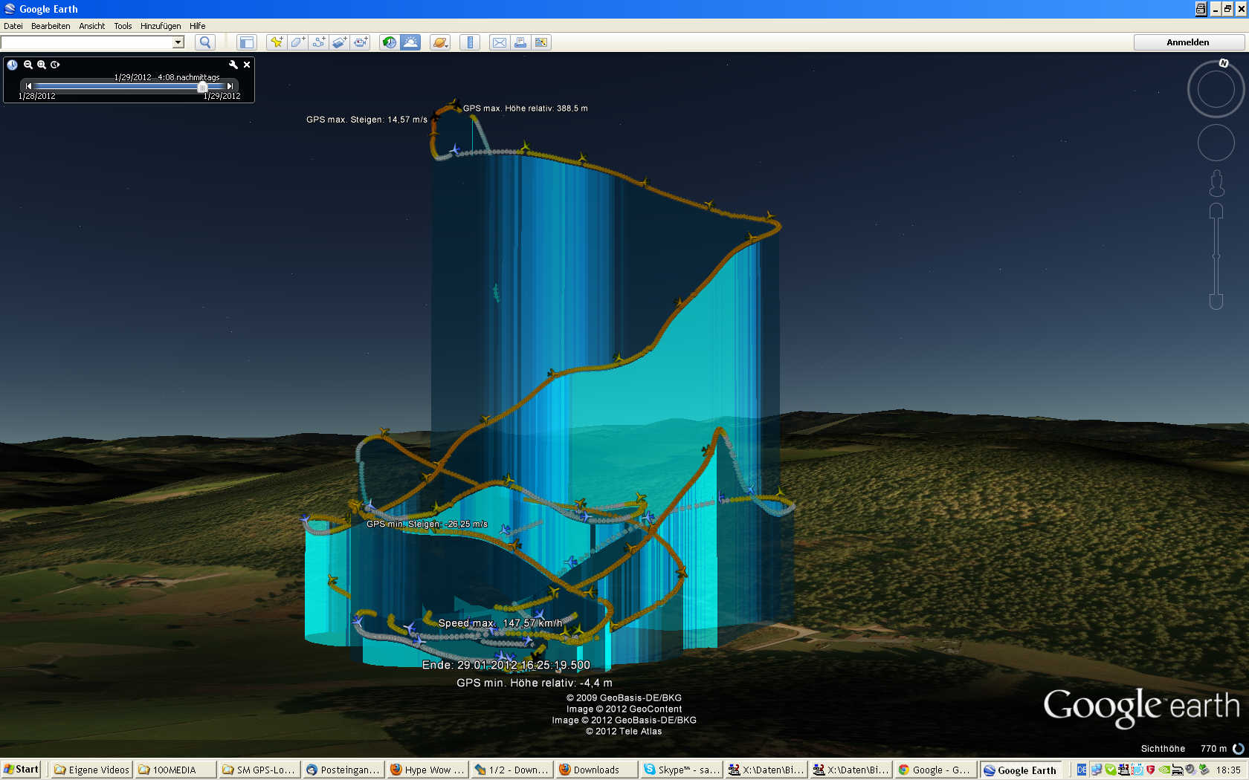Expand the search box dropdown arrow
Screen dimensions: 1249x780
click(178, 42)
